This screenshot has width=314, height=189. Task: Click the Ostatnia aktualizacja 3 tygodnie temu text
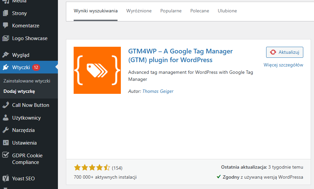click(262, 167)
